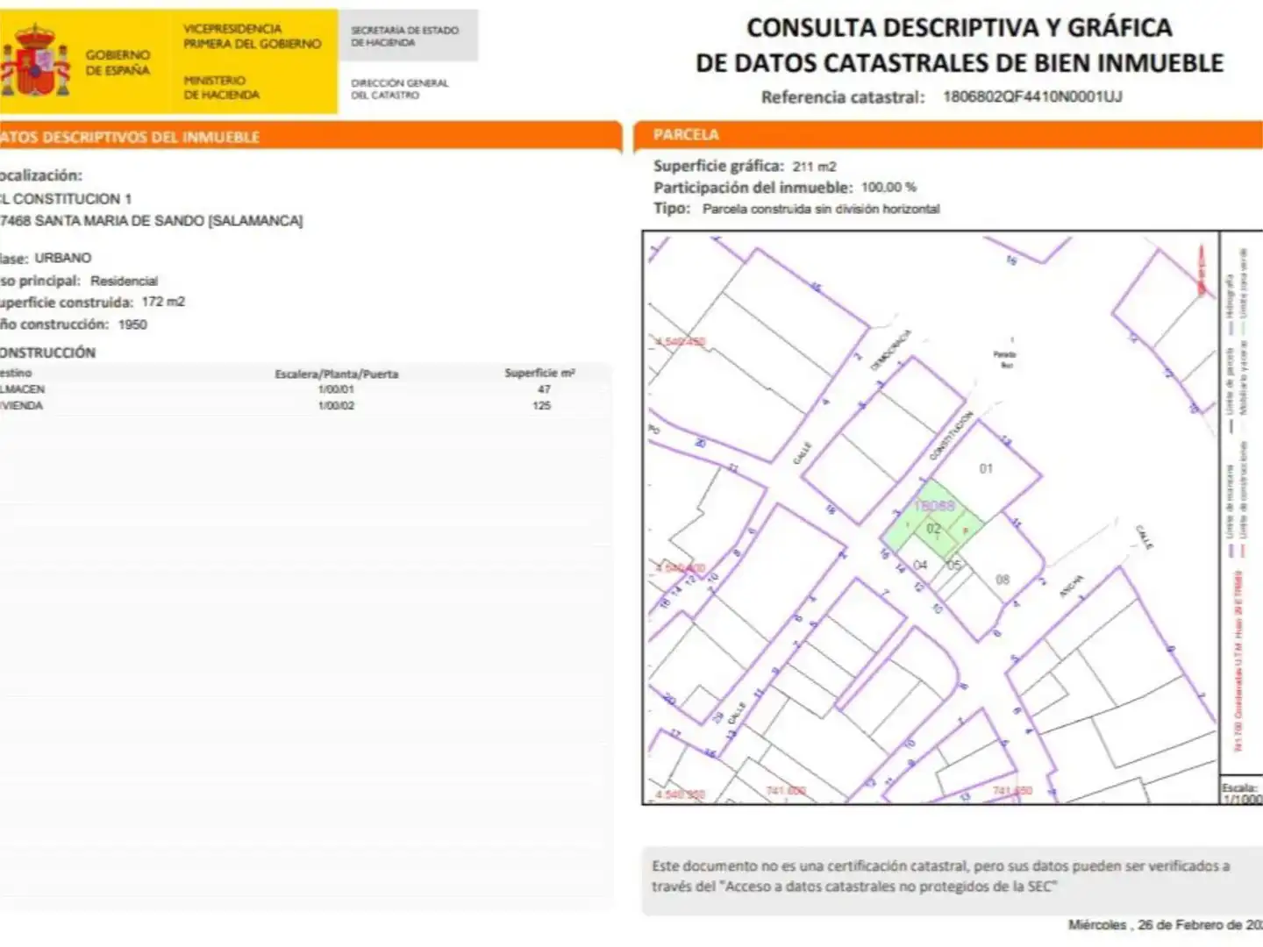
Task: Click the Dirección General del Catastro text
Action: tap(399, 89)
